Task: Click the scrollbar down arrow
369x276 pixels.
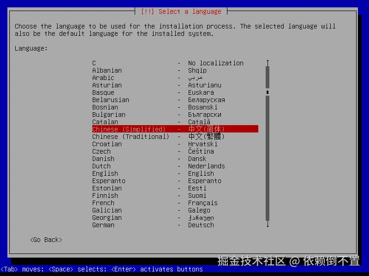Action: [x=268, y=224]
